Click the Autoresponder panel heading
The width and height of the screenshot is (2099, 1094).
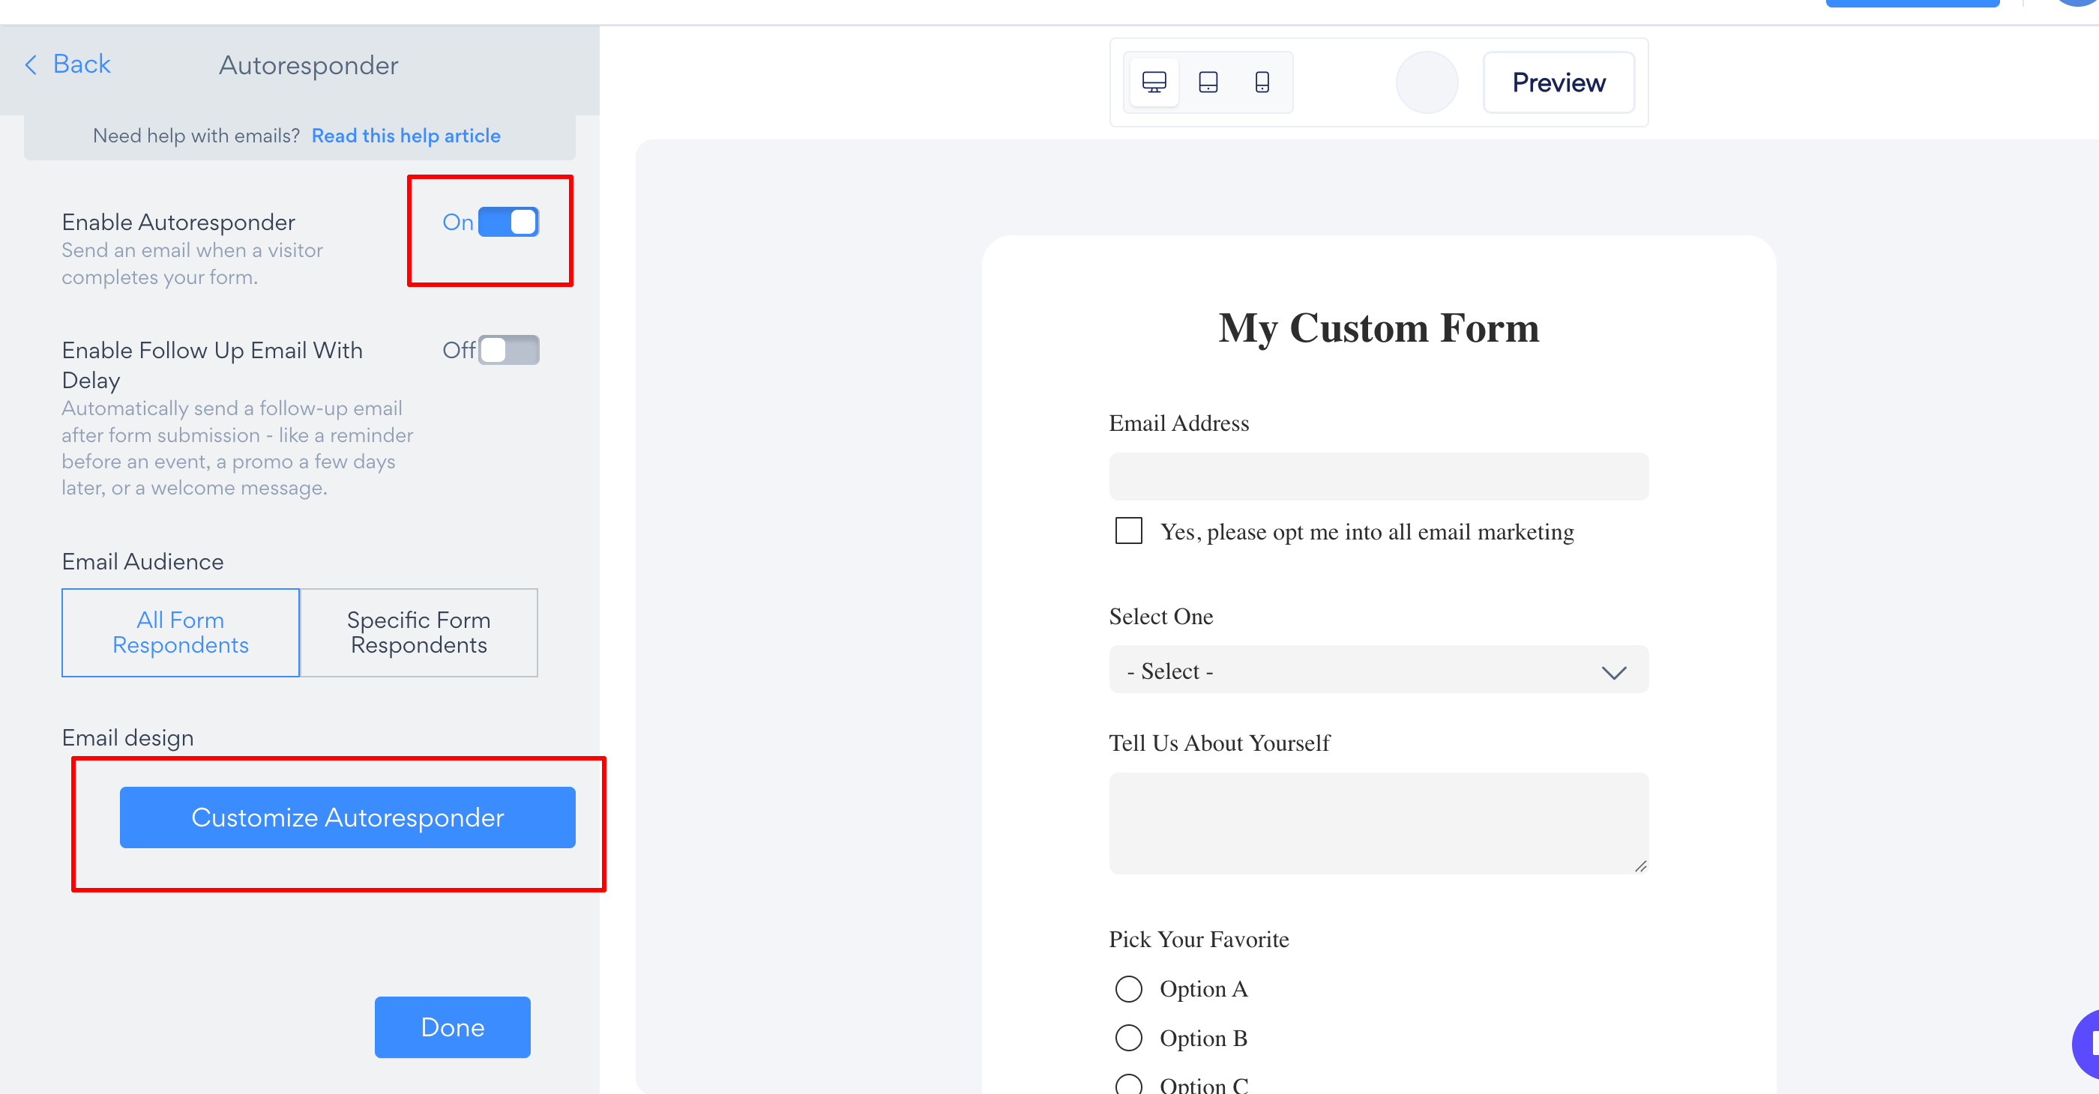(x=309, y=65)
